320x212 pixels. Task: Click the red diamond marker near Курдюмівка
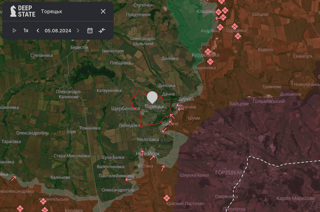pyautogui.click(x=208, y=52)
